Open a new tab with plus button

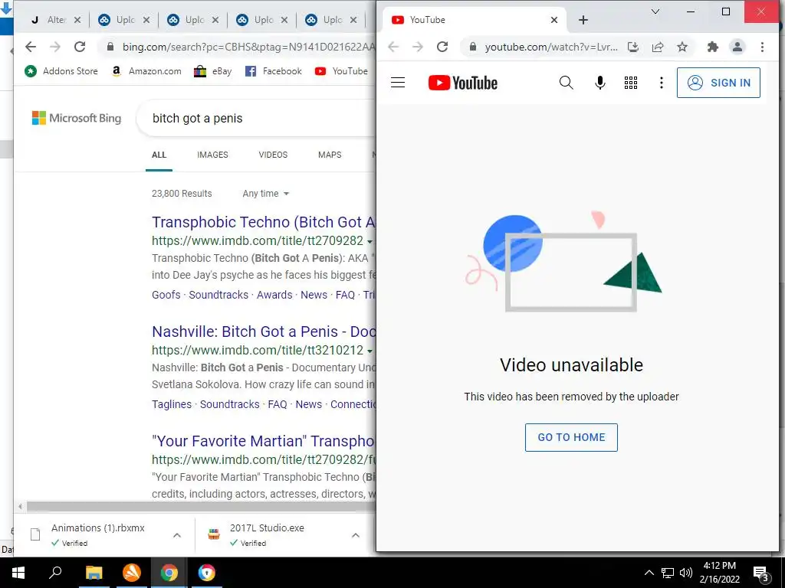coord(583,20)
